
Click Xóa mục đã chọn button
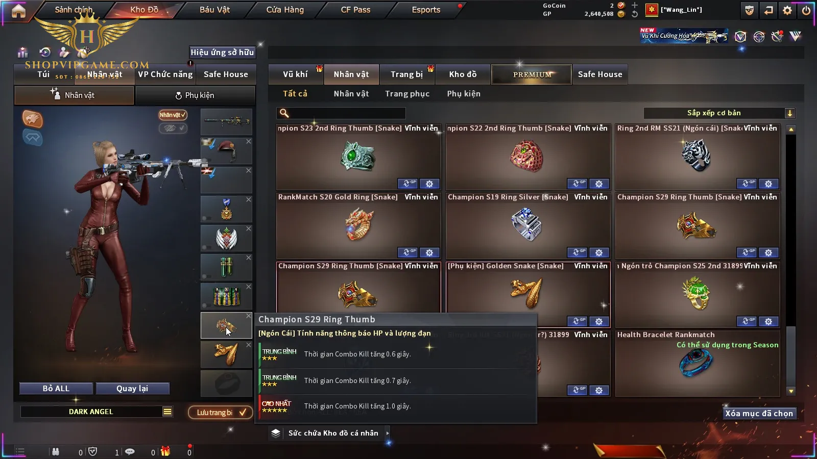[759, 413]
